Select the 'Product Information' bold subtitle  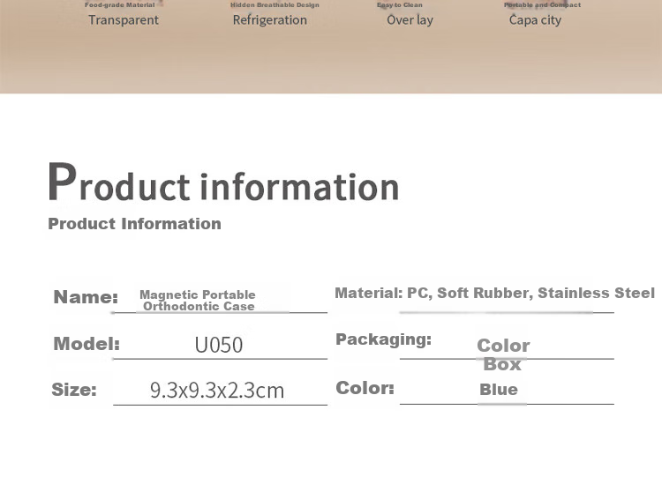(134, 223)
